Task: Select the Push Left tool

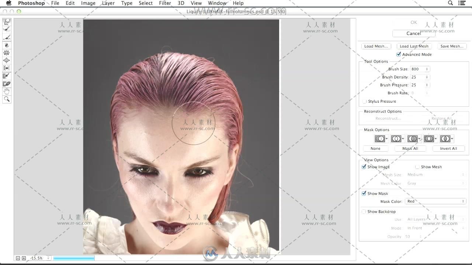Action: (x=7, y=68)
